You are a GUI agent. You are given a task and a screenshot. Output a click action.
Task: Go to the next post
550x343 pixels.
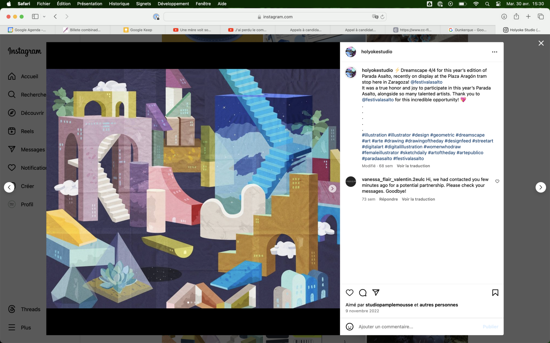click(540, 187)
